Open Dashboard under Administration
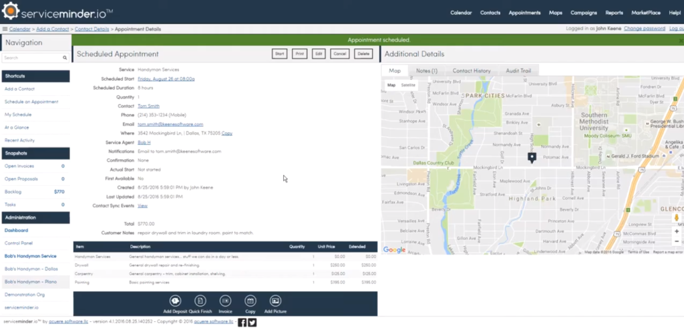Screen dimensions: 684x332 tap(16, 230)
